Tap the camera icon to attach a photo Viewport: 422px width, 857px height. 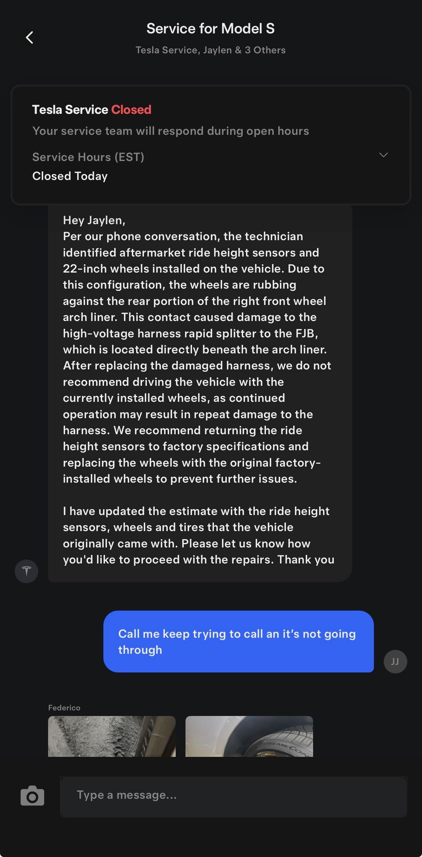coord(32,796)
